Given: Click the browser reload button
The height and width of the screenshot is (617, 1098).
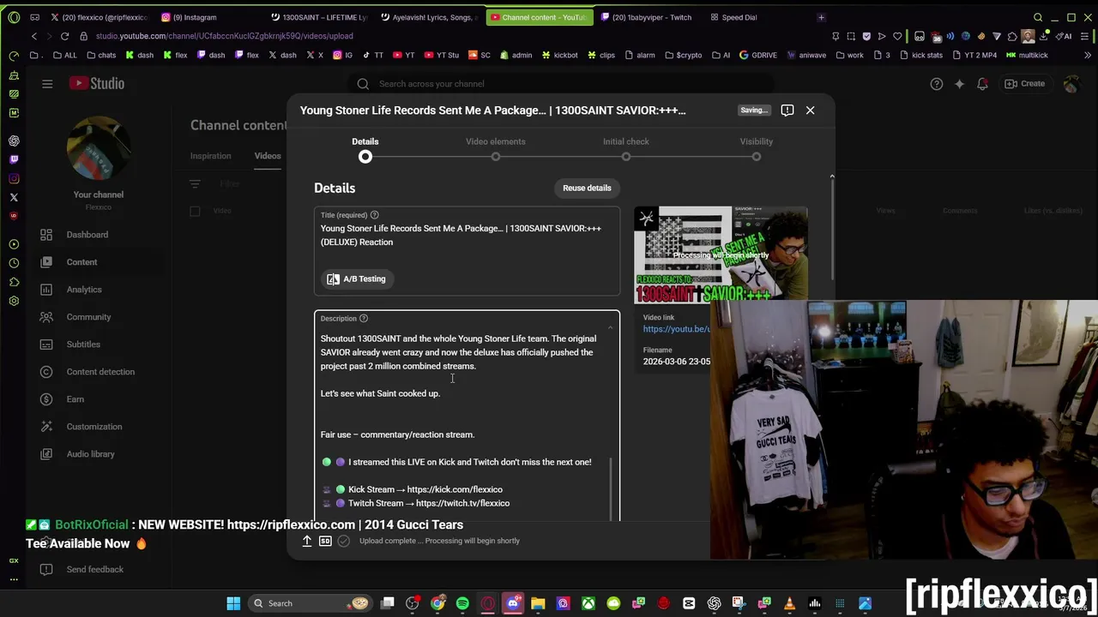Looking at the screenshot, I should click(64, 36).
